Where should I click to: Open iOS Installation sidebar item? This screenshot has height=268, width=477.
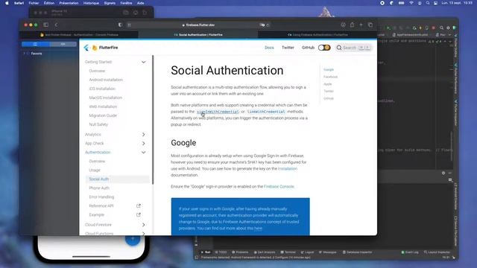(x=102, y=89)
